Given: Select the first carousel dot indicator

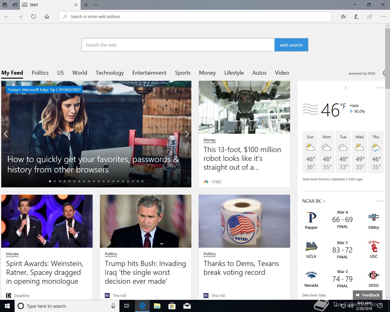Looking at the screenshot, I should click(50, 181).
